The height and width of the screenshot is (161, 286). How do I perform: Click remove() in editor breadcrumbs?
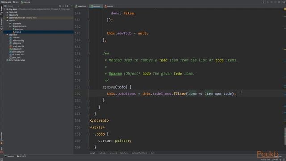pos(113,153)
